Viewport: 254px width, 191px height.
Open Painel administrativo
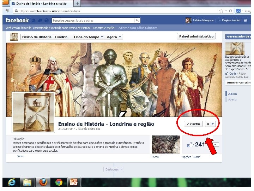(x=196, y=36)
